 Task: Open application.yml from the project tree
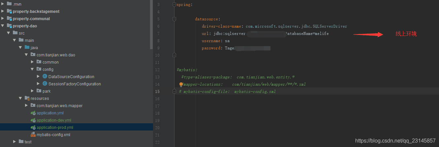(x=50, y=113)
